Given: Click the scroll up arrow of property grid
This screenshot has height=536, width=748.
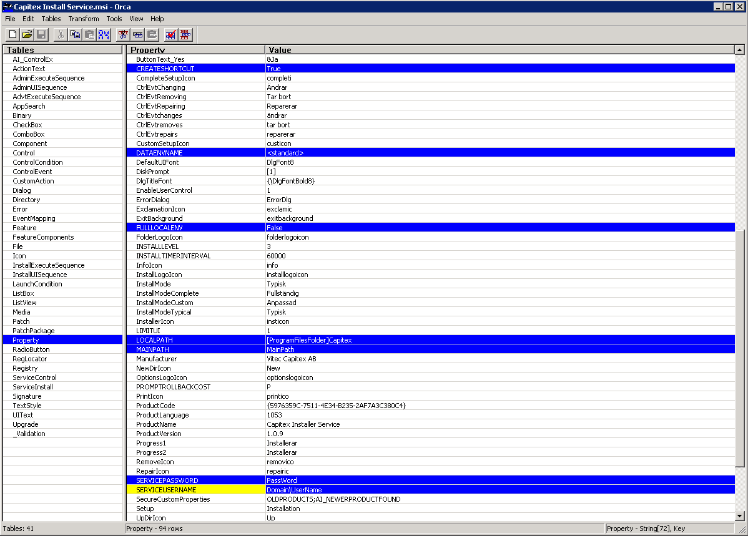Looking at the screenshot, I should tap(739, 49).
